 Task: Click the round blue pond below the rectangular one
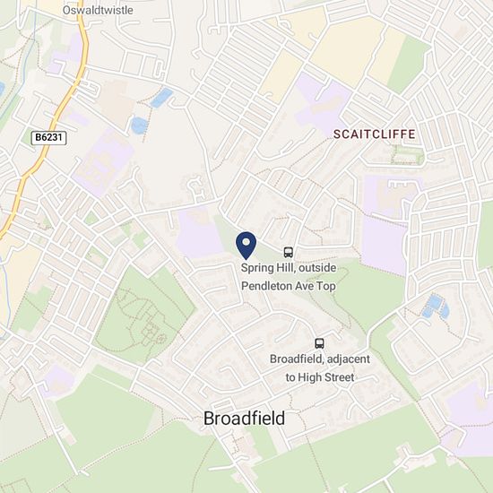(x=139, y=125)
